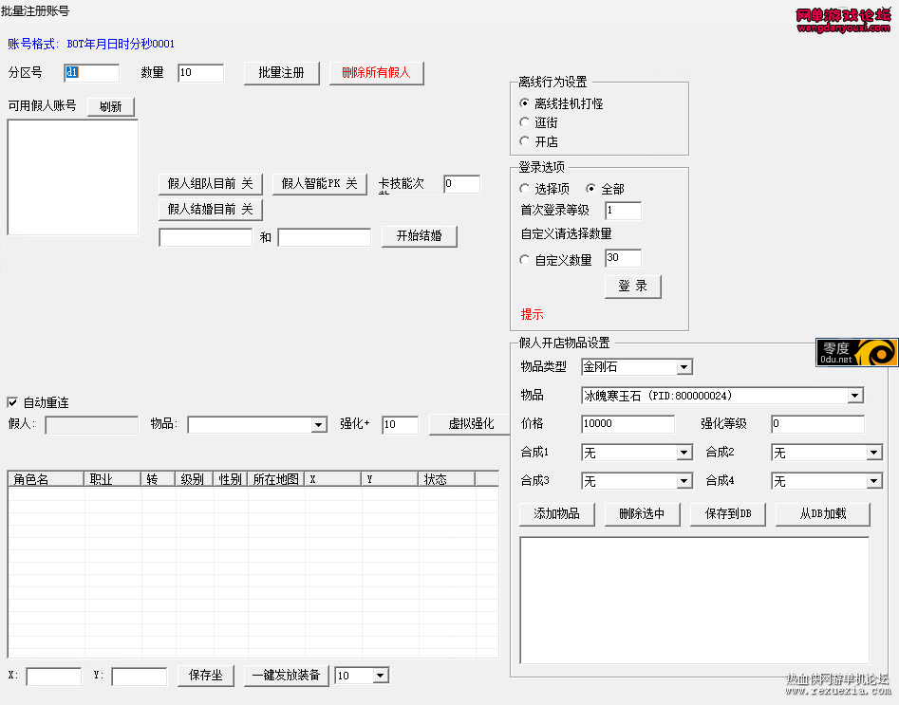Click the 角色名 column header
Screen dimensions: 899x705
[x=46, y=479]
